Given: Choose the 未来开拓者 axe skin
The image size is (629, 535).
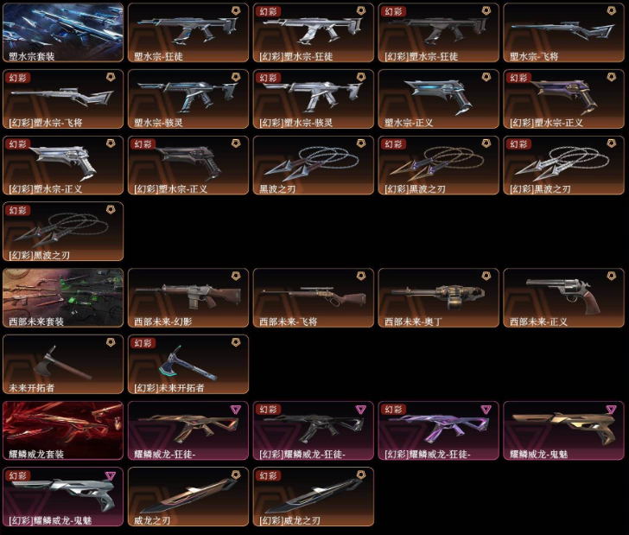Looking at the screenshot, I should pos(63,364).
